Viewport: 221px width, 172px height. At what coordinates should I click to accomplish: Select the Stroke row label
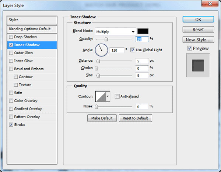[x=20, y=125]
